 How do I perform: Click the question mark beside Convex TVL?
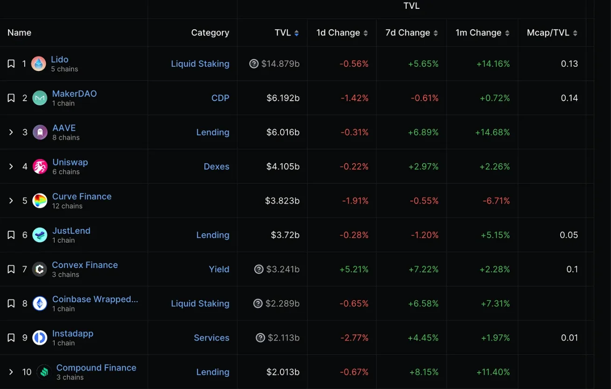(259, 269)
